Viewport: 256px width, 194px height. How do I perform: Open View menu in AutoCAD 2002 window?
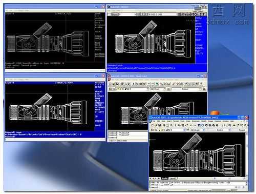[163, 121]
